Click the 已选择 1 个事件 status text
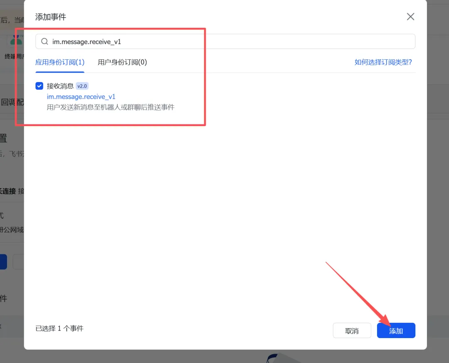 pos(59,329)
